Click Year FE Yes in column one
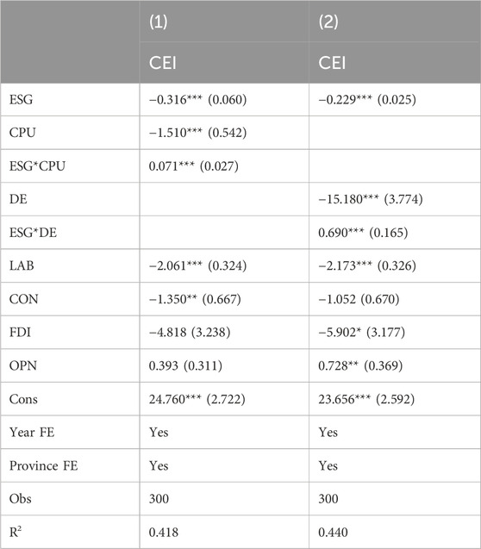 [159, 433]
